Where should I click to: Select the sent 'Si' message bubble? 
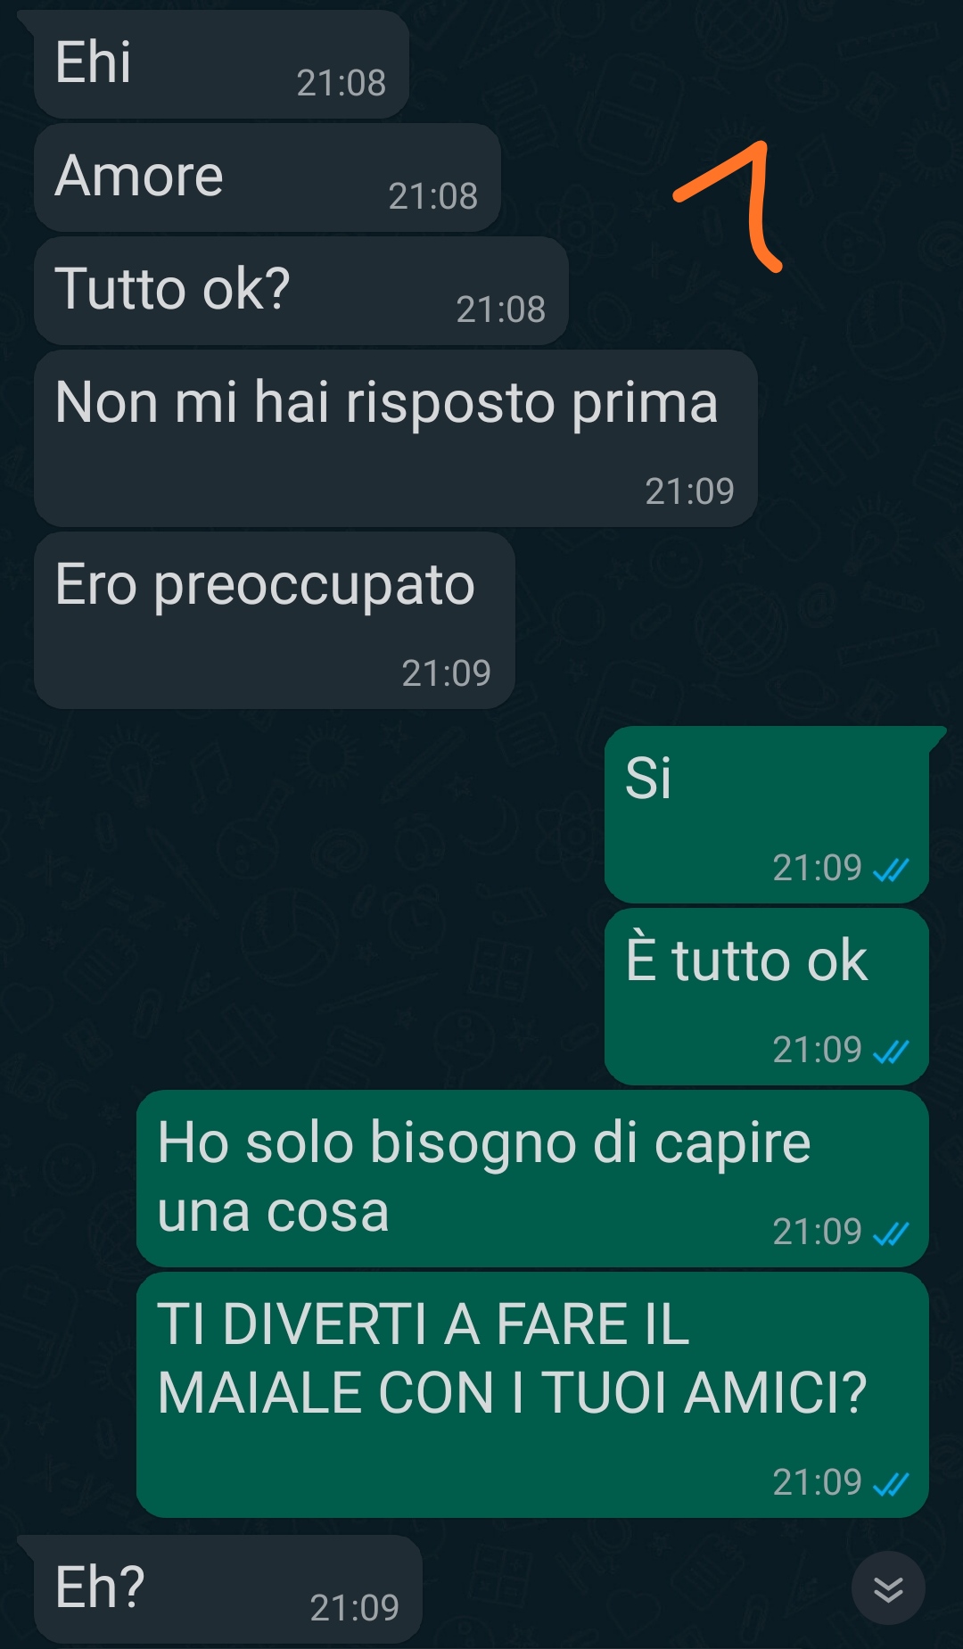(x=767, y=814)
